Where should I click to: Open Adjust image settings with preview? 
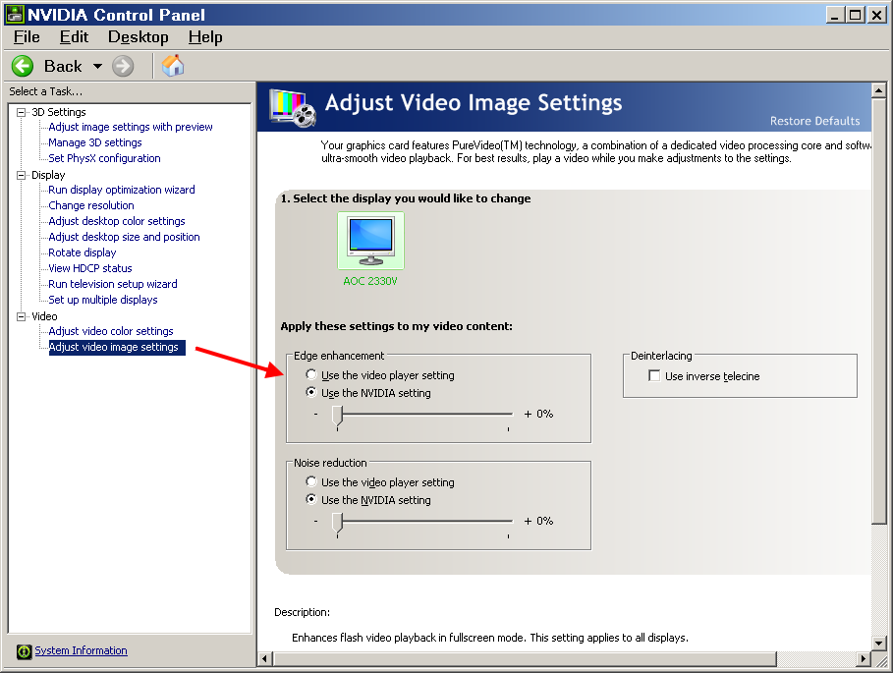click(x=131, y=127)
